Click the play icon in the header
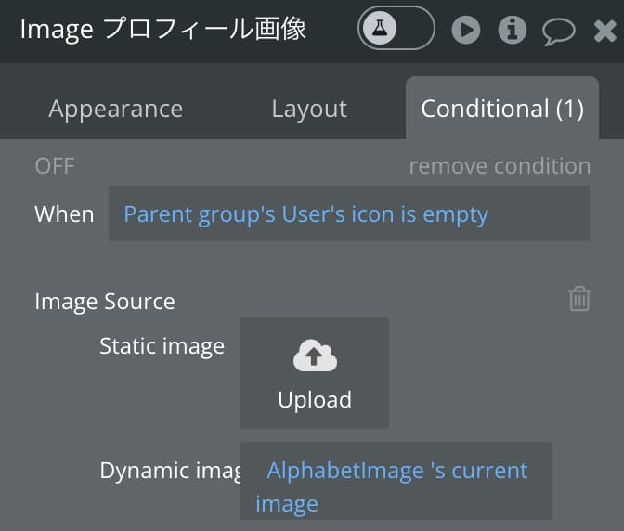Viewport: 624px width, 531px height. point(466,30)
